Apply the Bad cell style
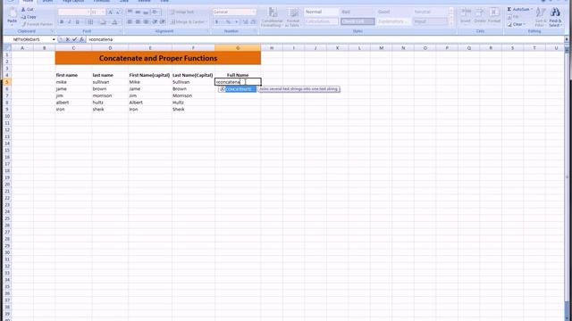This screenshot has width=572, height=321. tap(357, 12)
